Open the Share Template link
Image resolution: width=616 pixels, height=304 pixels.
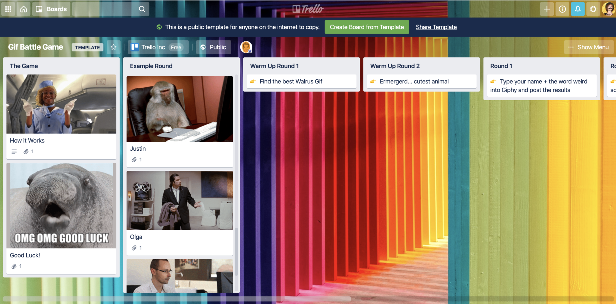click(436, 27)
